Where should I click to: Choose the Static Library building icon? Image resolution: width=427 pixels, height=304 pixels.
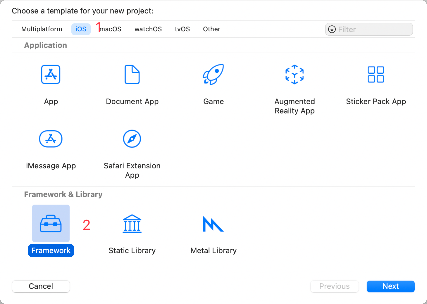click(x=132, y=224)
